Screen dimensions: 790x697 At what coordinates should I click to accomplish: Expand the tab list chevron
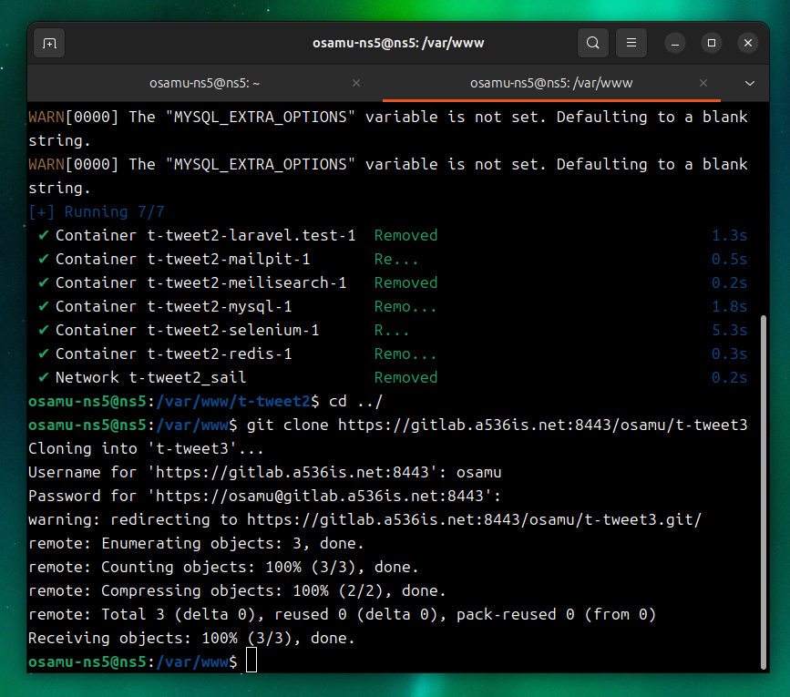[x=750, y=83]
